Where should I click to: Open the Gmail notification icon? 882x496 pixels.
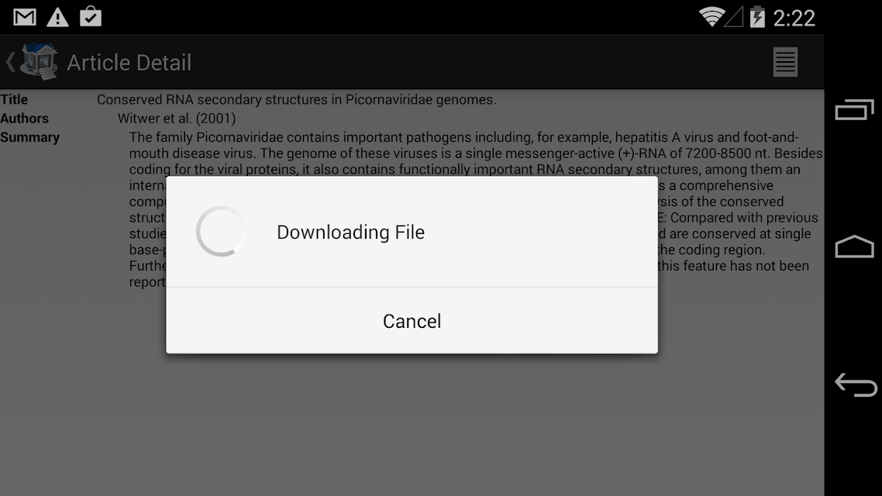(x=24, y=17)
